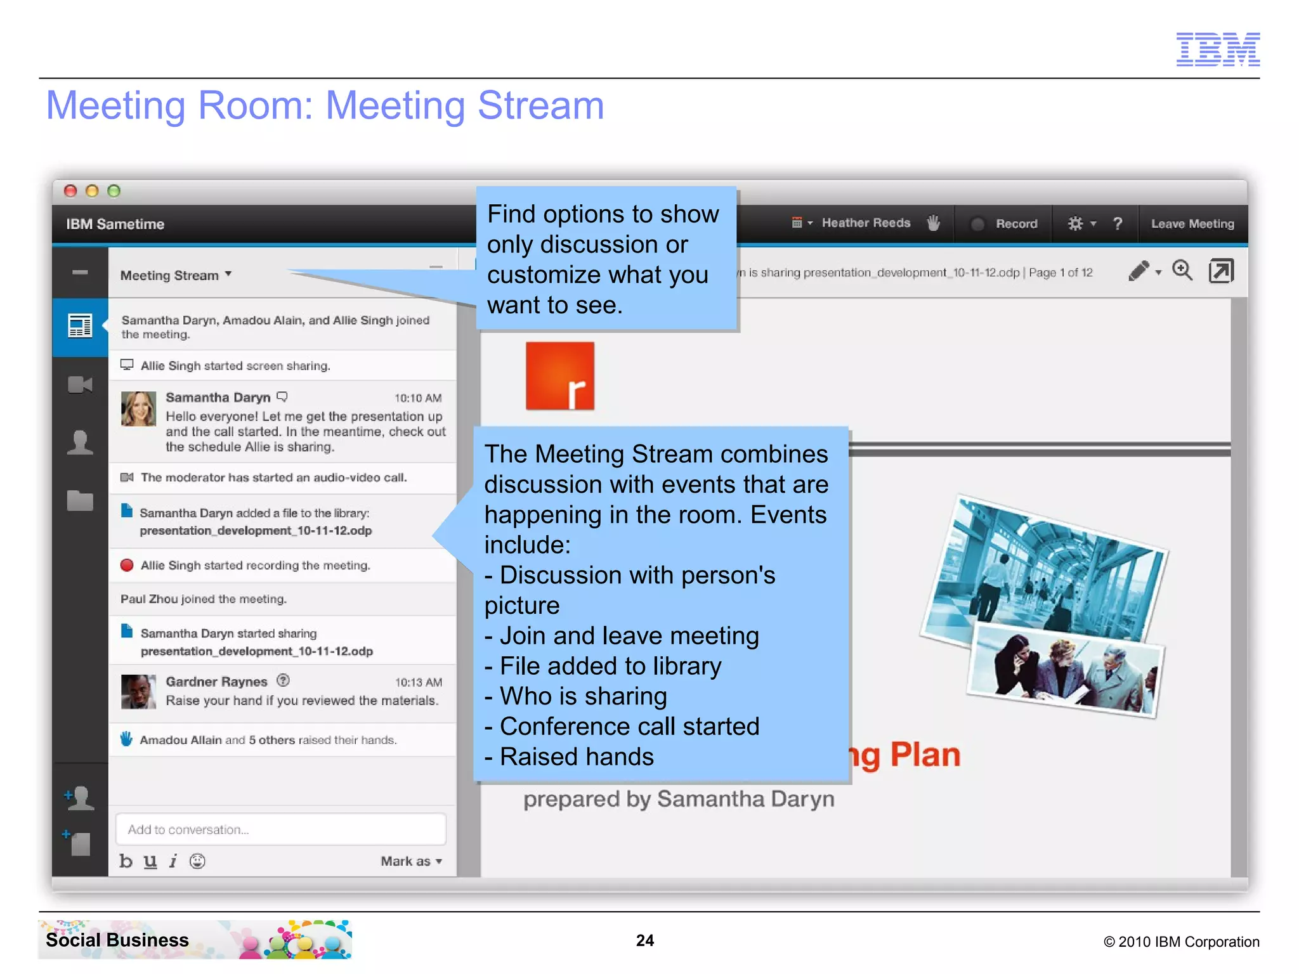Screen dimensions: 1299x974
Task: Click file icon by 'added a file to the library'
Action: click(127, 510)
